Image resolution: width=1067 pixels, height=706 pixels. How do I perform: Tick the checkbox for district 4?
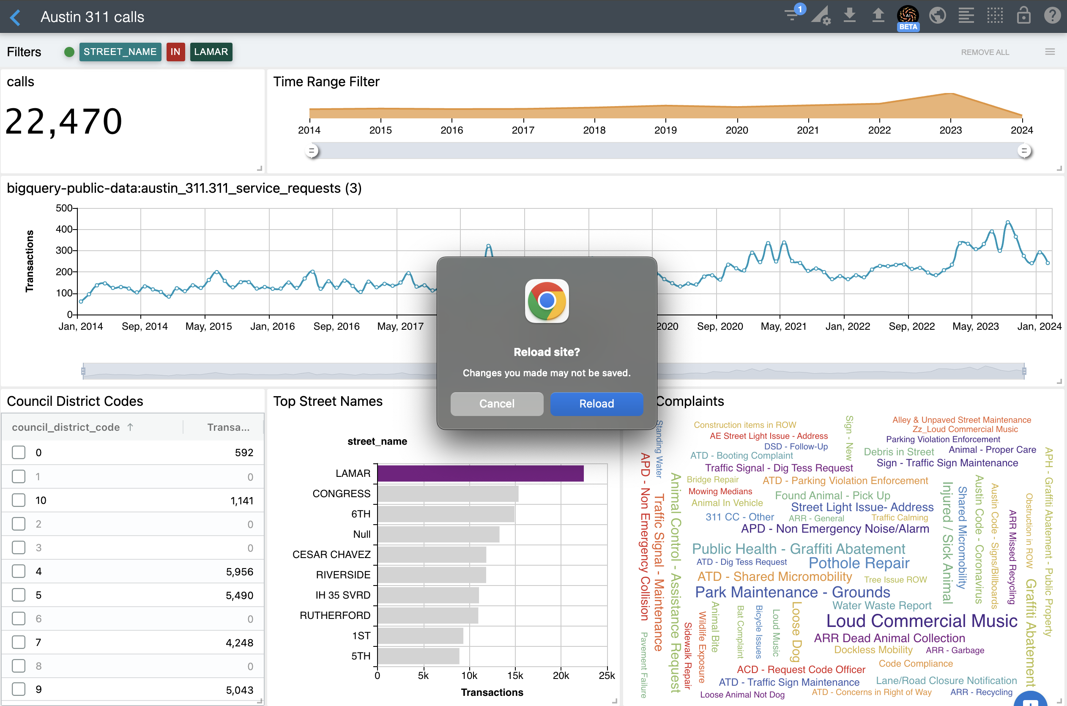pyautogui.click(x=19, y=572)
